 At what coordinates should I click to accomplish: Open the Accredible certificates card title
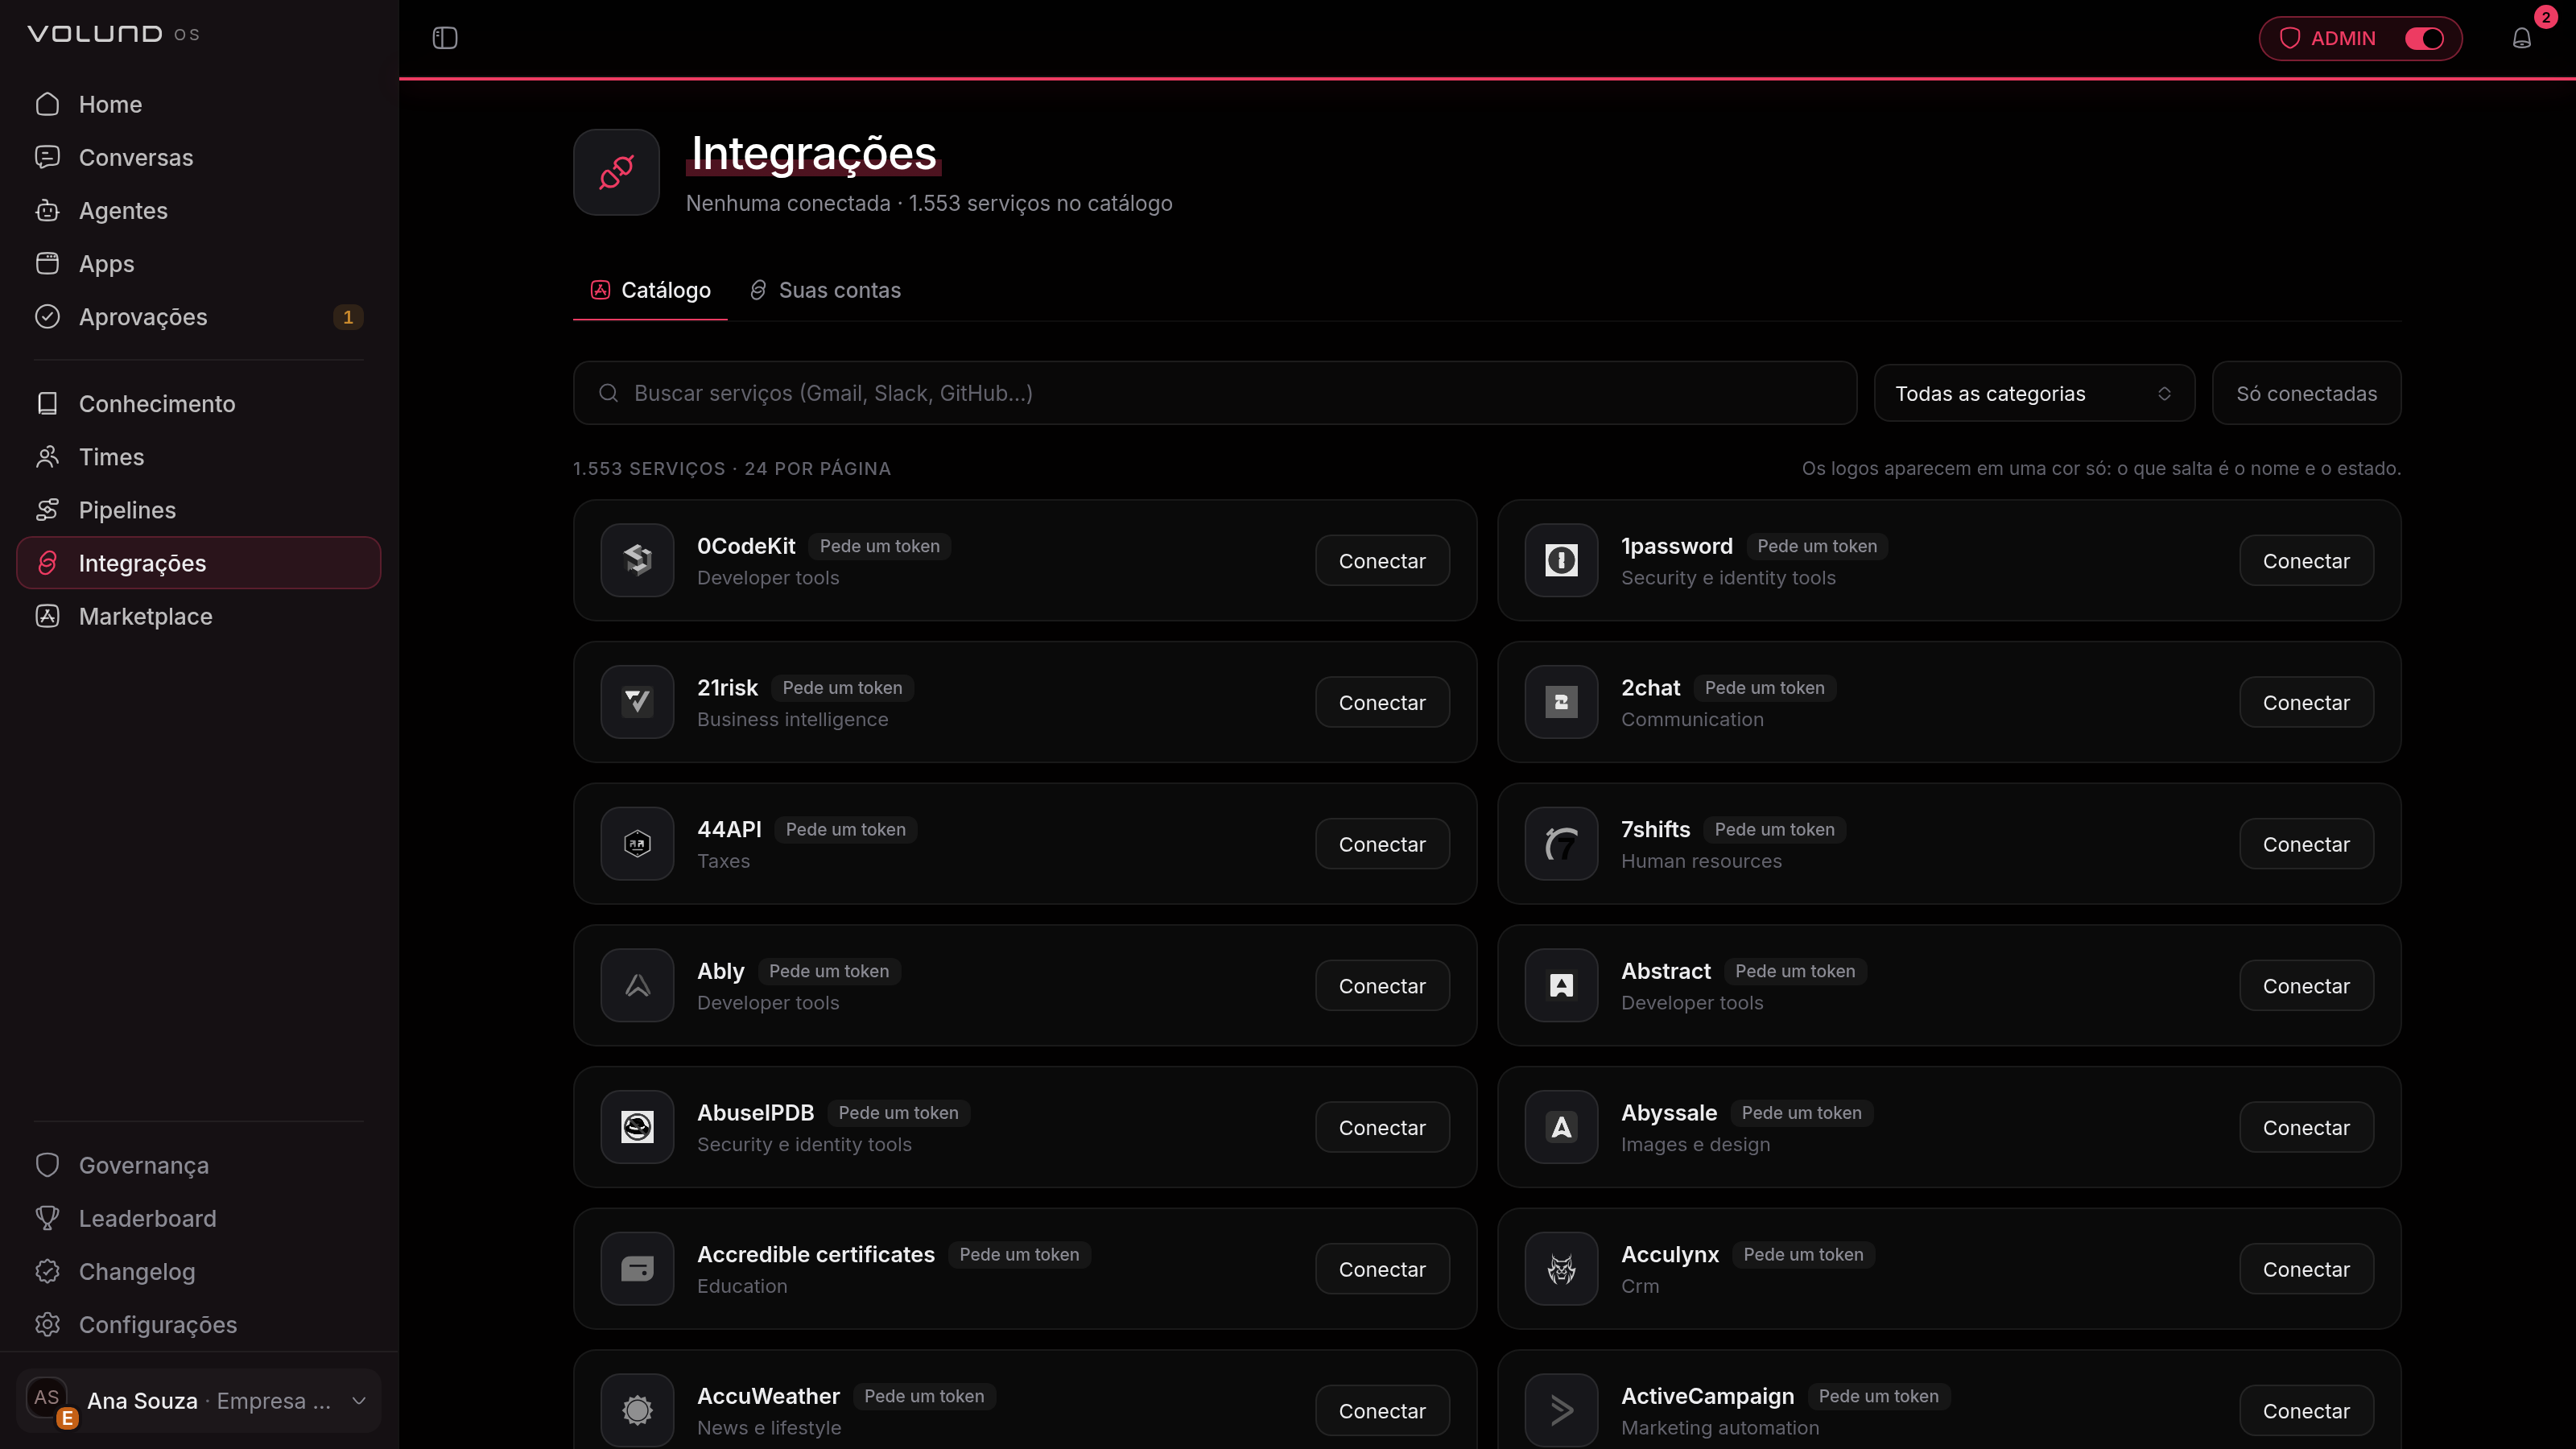(816, 1254)
